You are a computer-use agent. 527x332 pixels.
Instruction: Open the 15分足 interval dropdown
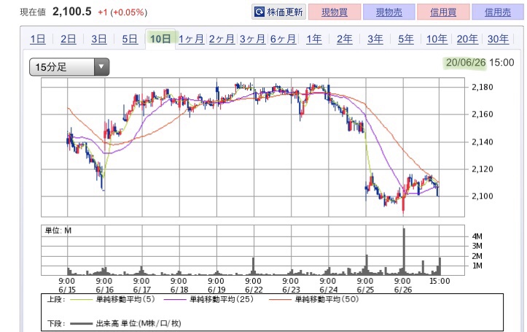[69, 66]
